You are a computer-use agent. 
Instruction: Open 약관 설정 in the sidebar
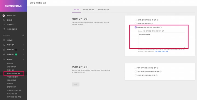pos(10,83)
